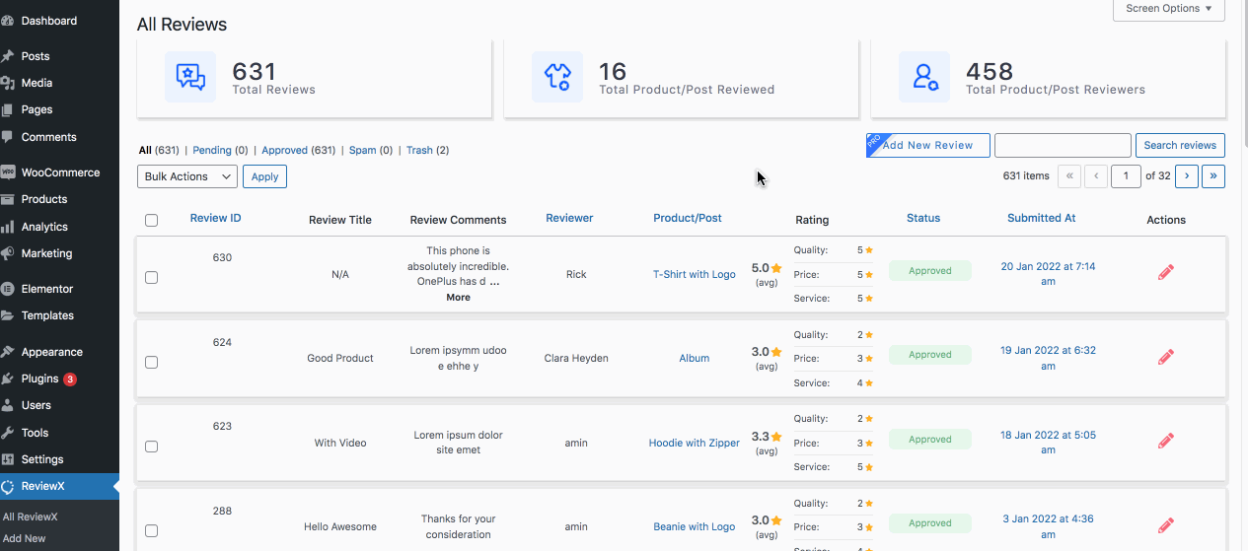Expand the Screen Options panel
This screenshot has width=1248, height=551.
1168,9
